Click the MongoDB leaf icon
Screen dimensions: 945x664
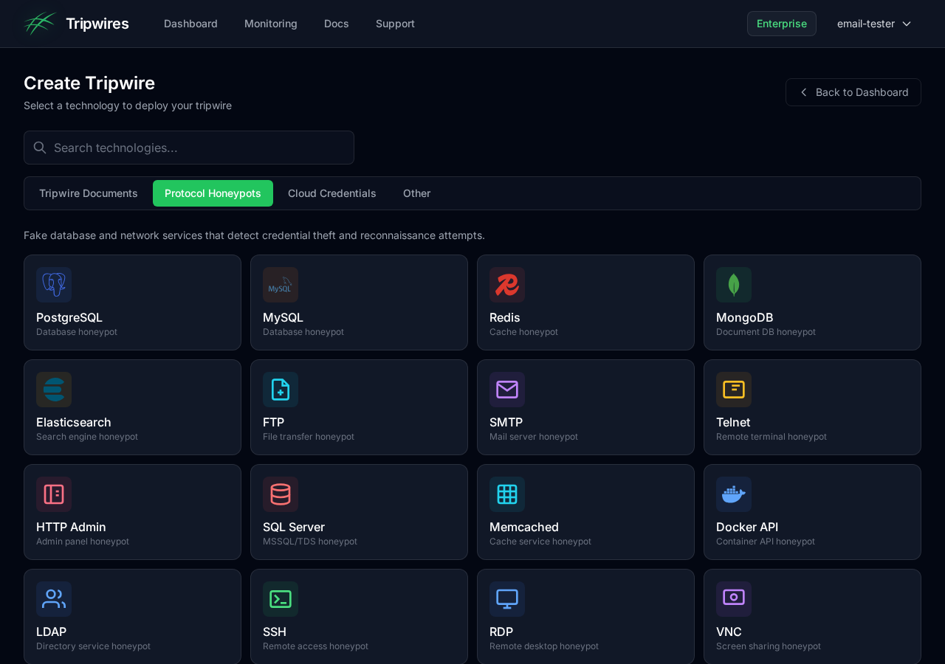734,285
